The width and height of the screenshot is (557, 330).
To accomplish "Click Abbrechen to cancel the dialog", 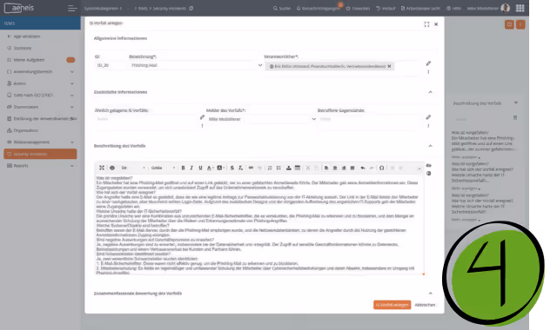I will point(425,305).
